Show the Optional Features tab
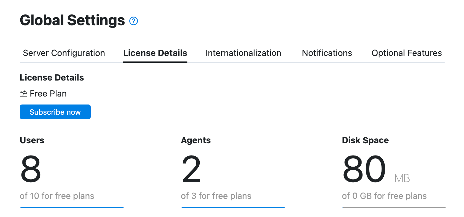The image size is (464, 217). click(406, 53)
